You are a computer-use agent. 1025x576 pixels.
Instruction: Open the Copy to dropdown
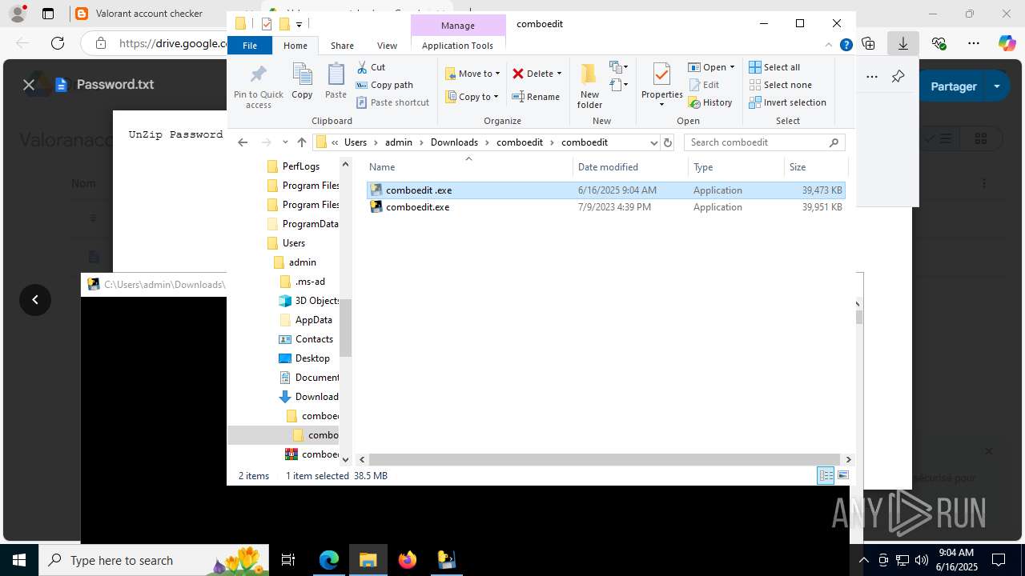(472, 97)
